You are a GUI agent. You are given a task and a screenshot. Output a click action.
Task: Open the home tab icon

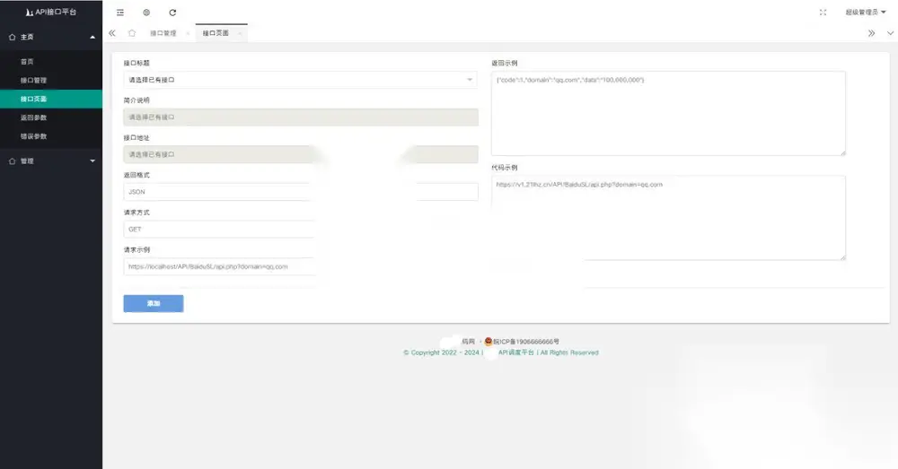click(x=132, y=33)
